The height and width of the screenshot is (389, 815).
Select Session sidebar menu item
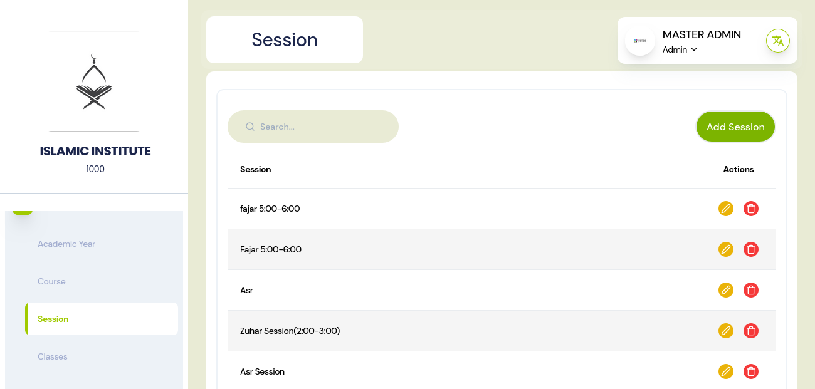53,319
